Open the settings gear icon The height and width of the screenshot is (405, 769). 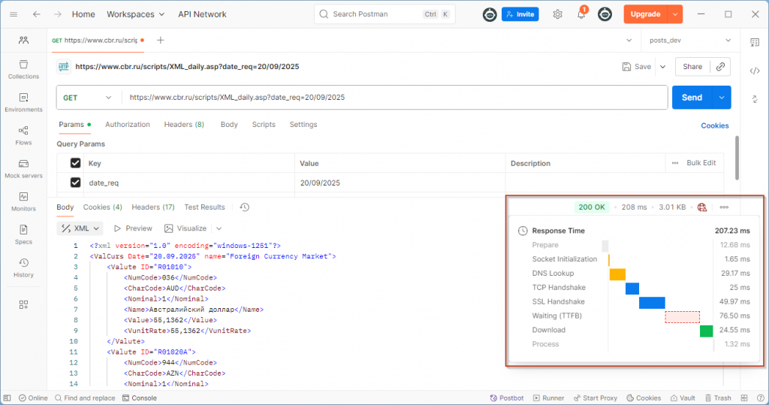pyautogui.click(x=557, y=14)
